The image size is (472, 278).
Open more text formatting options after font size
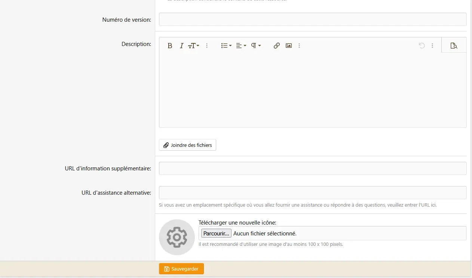207,46
